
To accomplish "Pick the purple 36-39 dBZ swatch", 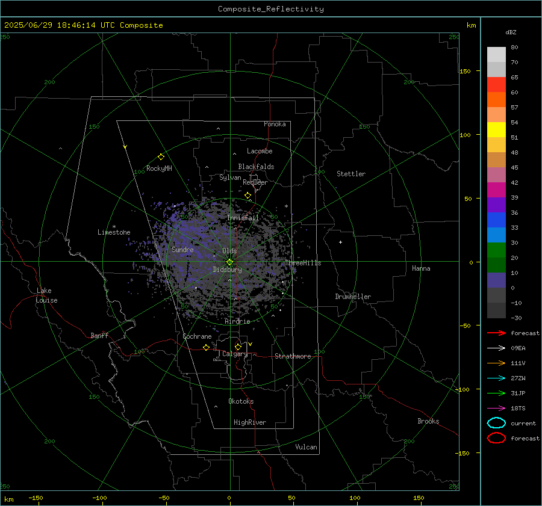I will 496,205.
